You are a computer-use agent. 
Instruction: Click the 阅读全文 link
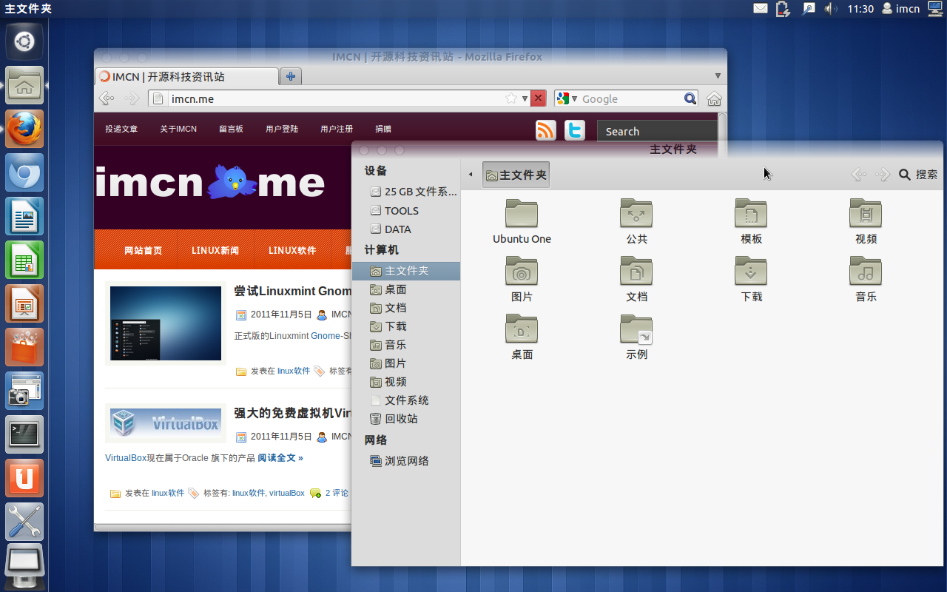[x=280, y=458]
